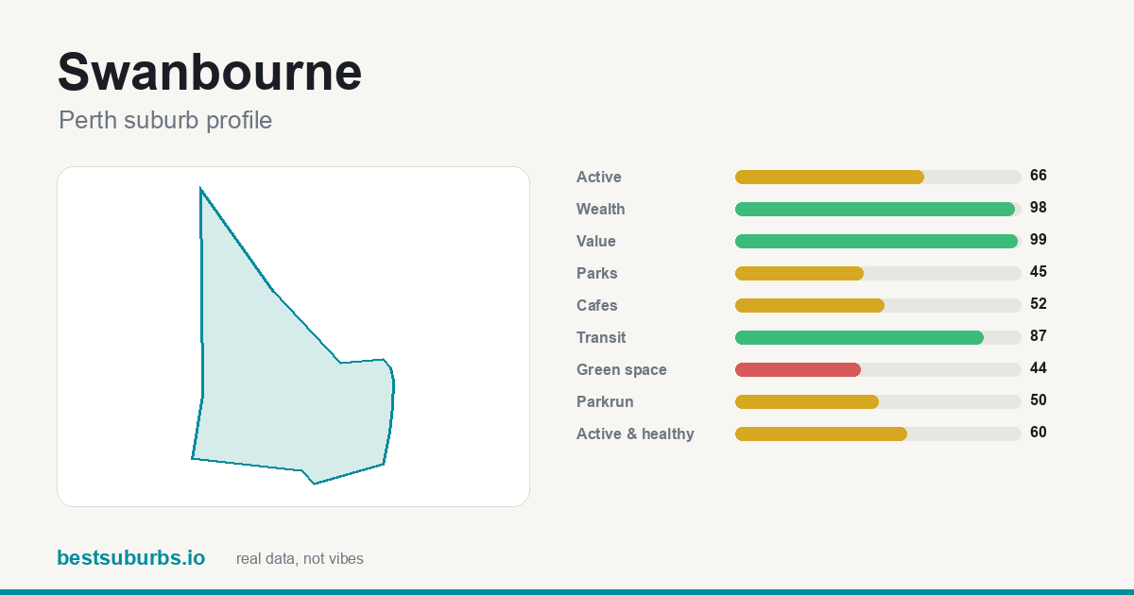This screenshot has height=595, width=1134.
Task: Select the 'Perth suburb profile' subtitle
Action: pyautogui.click(x=165, y=120)
